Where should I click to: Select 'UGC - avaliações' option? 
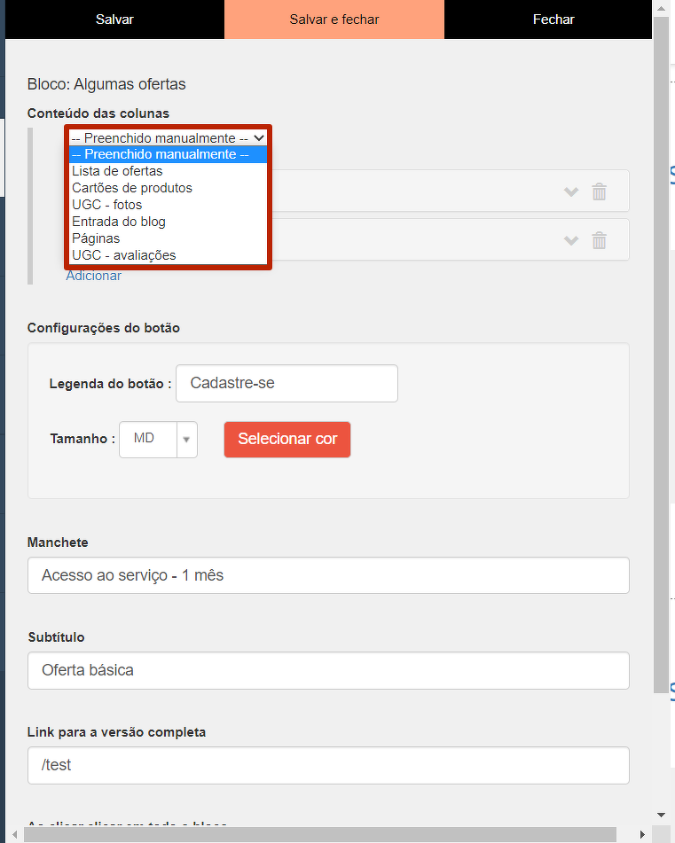[123, 255]
